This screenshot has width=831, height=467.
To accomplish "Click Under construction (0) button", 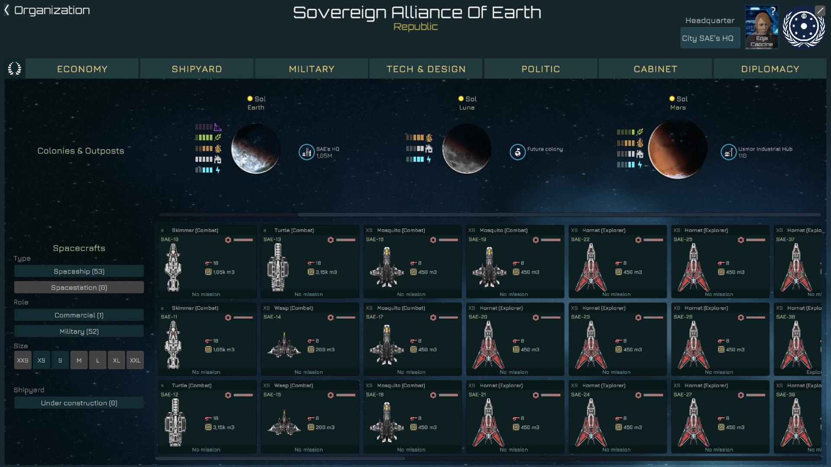I will click(79, 403).
